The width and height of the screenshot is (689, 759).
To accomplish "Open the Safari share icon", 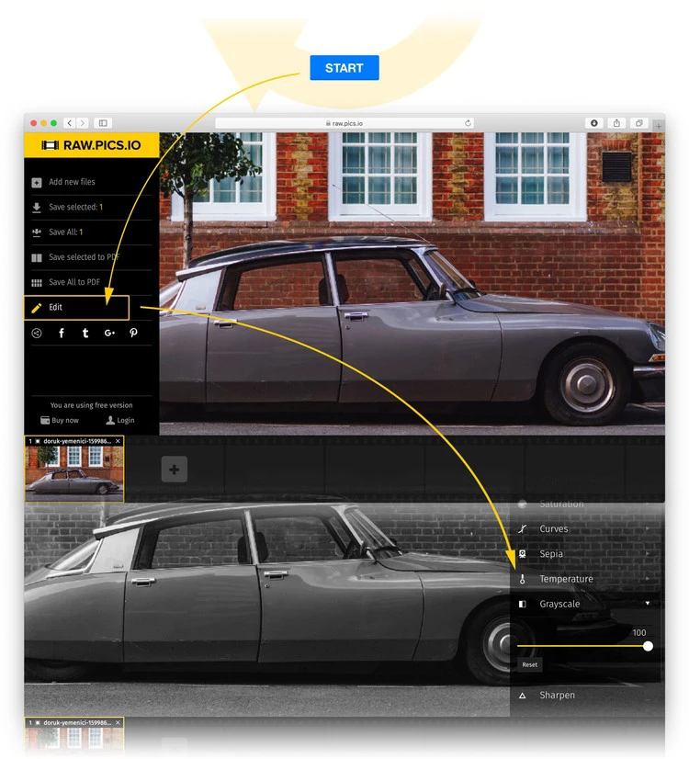I will (616, 123).
